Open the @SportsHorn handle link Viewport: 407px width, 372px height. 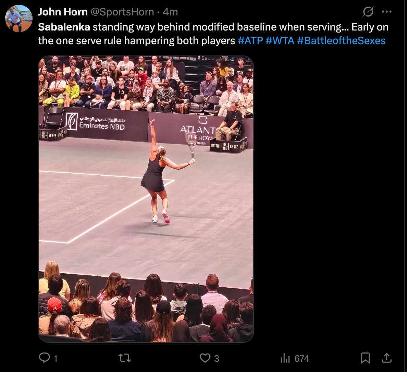click(122, 12)
